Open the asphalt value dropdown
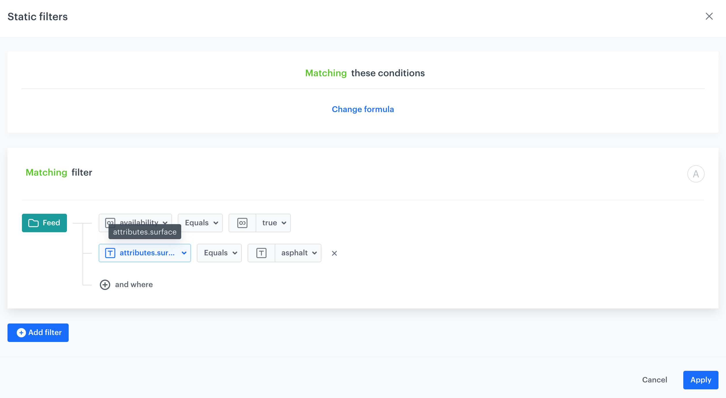The image size is (726, 398). tap(298, 253)
